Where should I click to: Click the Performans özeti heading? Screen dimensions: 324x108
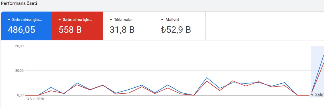[19, 3]
